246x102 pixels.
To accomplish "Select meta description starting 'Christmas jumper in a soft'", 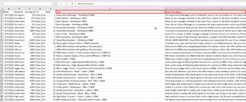I will (x=205, y=81).
